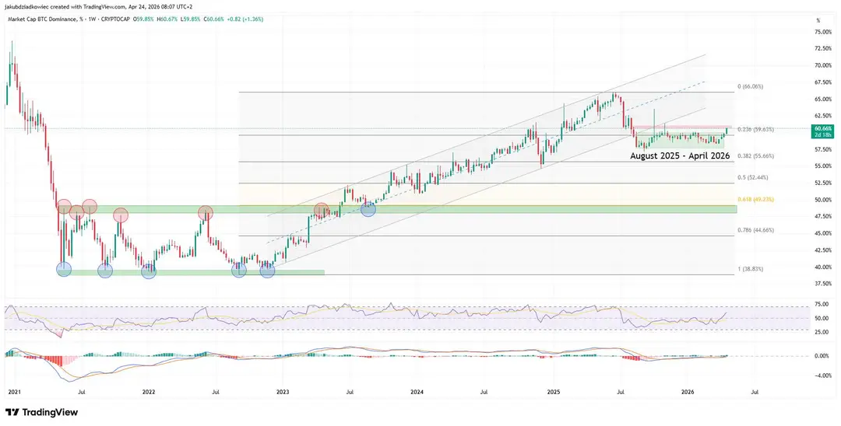Click the '2023' label on the time axis
This screenshot has width=841, height=426.
(283, 393)
